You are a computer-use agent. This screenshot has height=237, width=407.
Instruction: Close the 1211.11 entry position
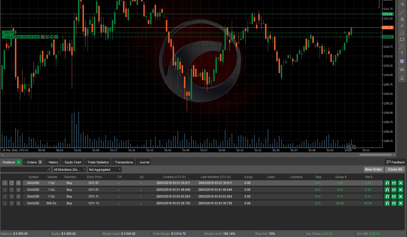[x=401, y=196]
